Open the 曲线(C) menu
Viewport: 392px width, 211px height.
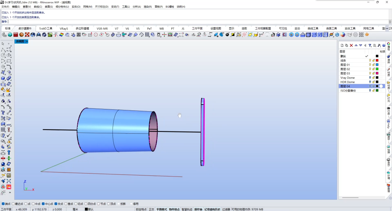38,7
